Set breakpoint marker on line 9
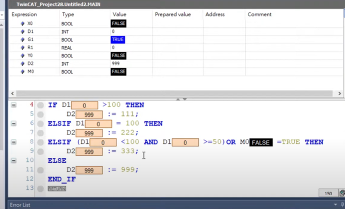The image size is (345, 209). coord(41,151)
